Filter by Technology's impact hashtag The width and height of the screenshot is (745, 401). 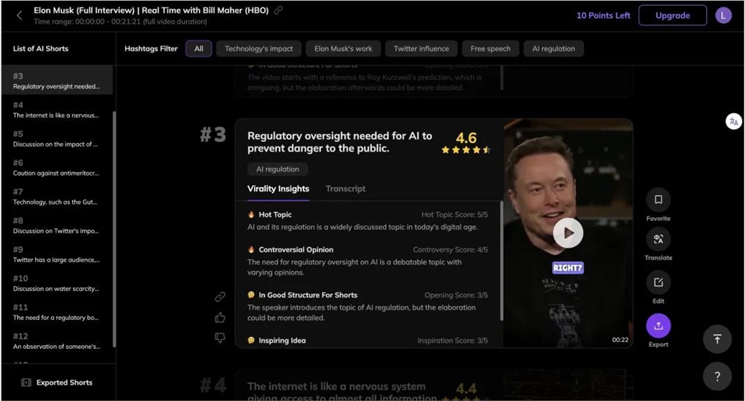point(259,48)
